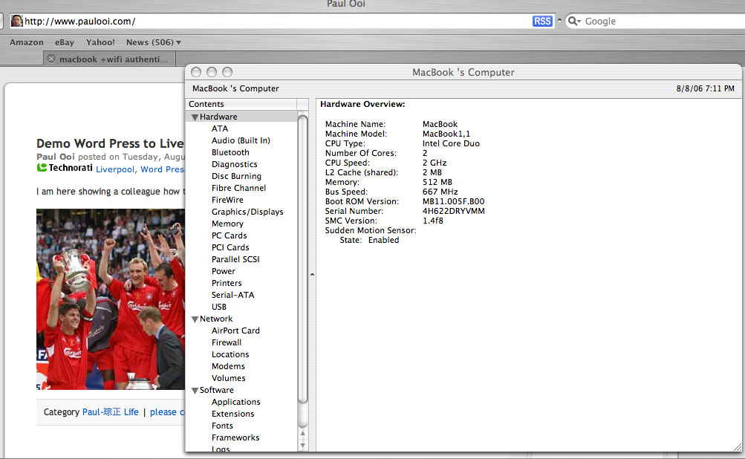This screenshot has height=459, width=745.
Task: Open the Word Press tag link
Action: point(162,169)
